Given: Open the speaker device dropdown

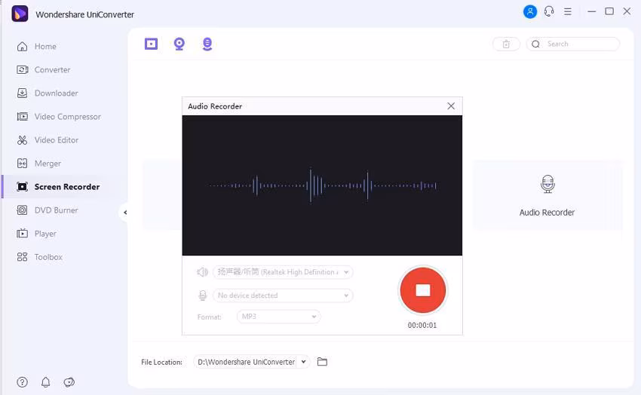Looking at the screenshot, I should (x=283, y=272).
